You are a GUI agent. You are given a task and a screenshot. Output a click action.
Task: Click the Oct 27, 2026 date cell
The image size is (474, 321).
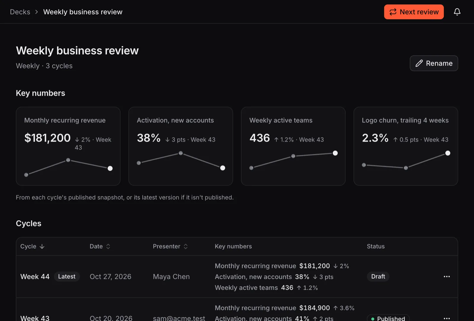(111, 277)
